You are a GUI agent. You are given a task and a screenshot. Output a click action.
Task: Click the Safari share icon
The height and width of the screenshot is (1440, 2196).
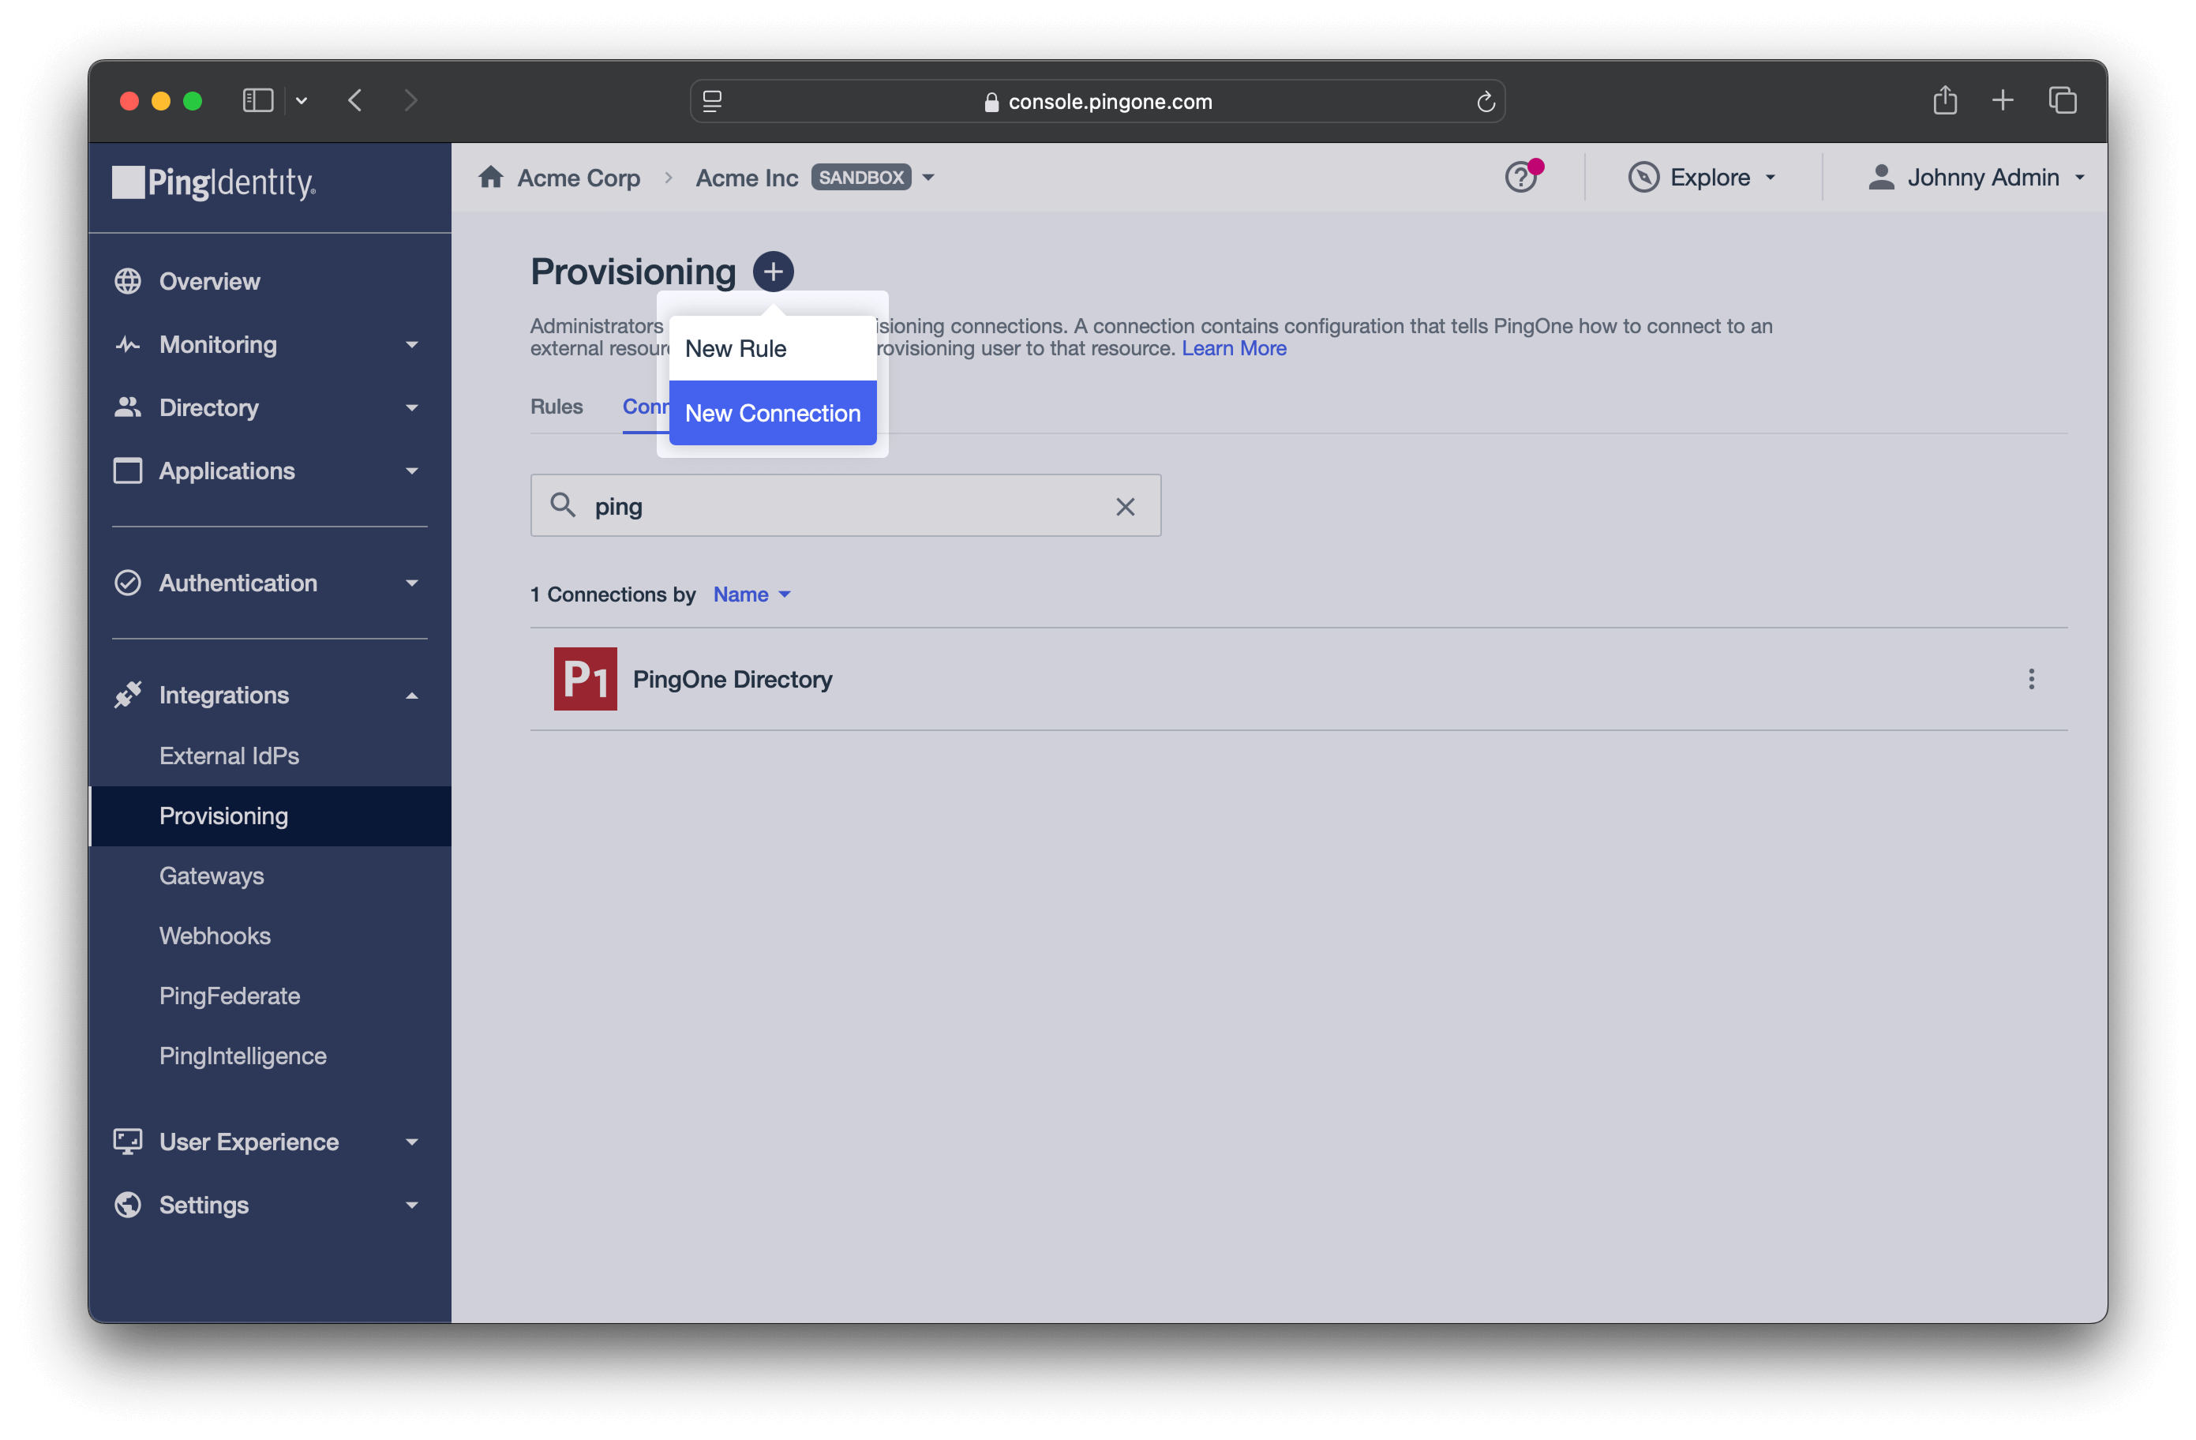coord(1945,99)
